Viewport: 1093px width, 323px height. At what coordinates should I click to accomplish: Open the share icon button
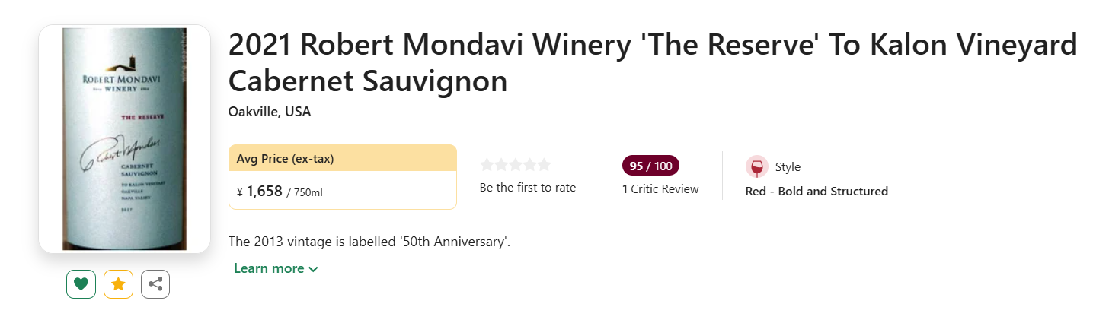[x=155, y=284]
